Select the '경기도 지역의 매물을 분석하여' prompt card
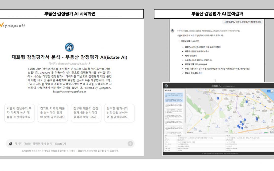This screenshot has height=171, width=274. click(x=53, y=113)
